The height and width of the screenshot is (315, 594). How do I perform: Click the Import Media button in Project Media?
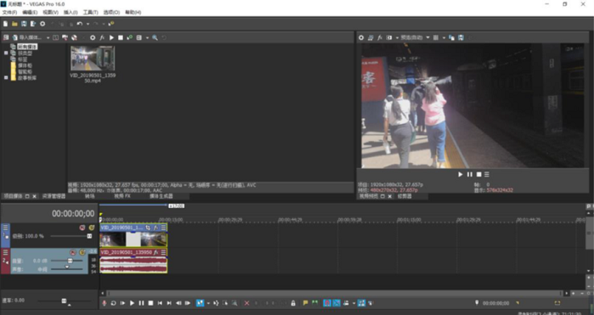(x=27, y=37)
